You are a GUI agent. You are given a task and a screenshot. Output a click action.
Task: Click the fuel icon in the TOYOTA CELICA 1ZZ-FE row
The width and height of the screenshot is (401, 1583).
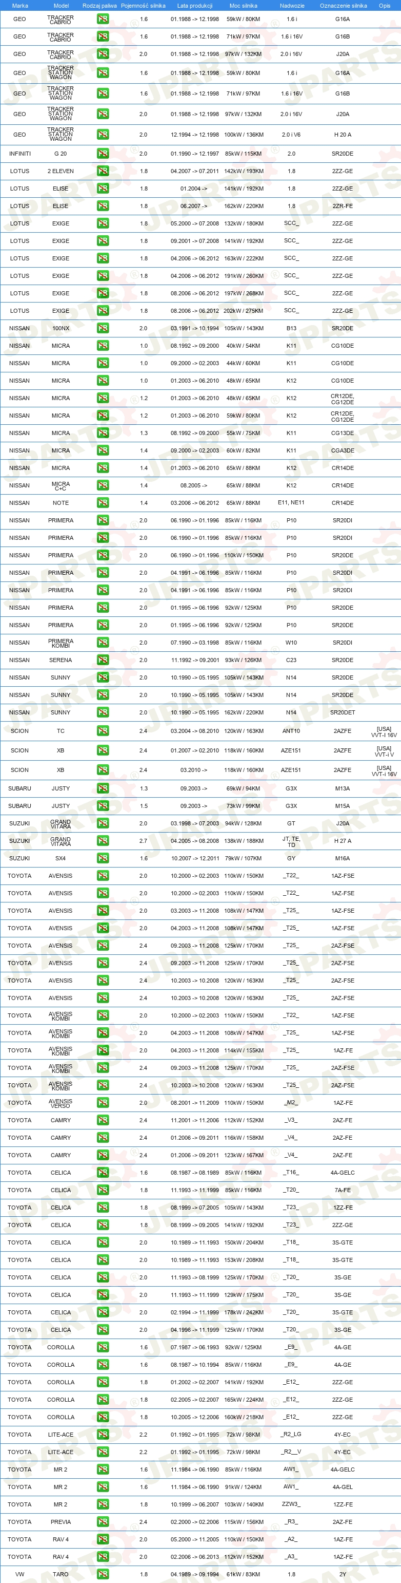(103, 1208)
